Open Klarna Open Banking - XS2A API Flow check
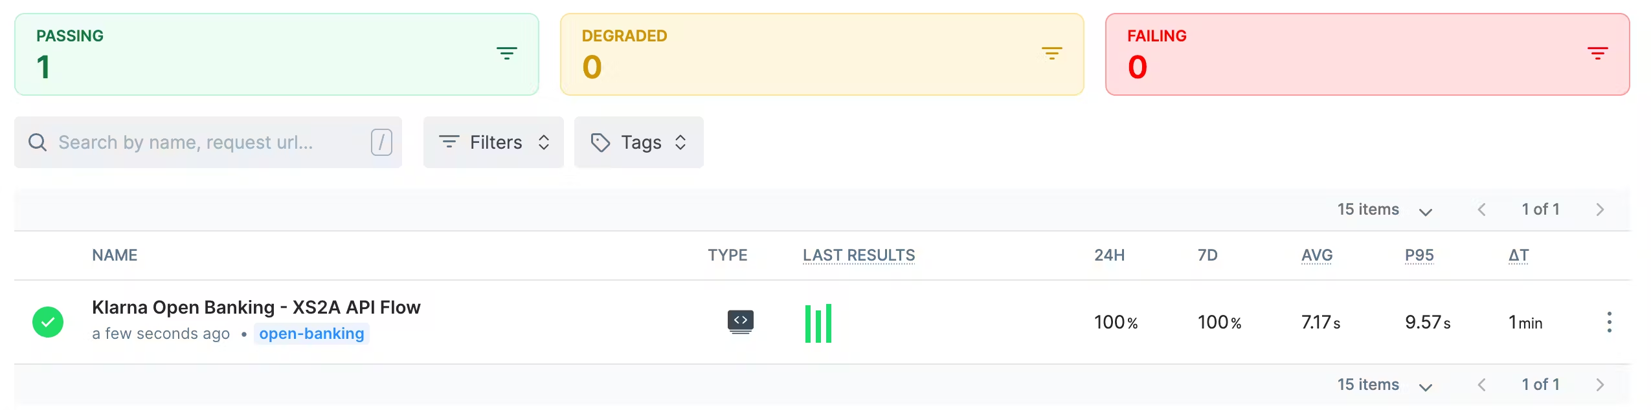Viewport: 1651px width, 410px height. coord(256,307)
